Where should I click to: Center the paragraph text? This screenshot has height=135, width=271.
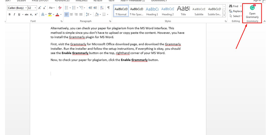pyautogui.click(x=71, y=15)
